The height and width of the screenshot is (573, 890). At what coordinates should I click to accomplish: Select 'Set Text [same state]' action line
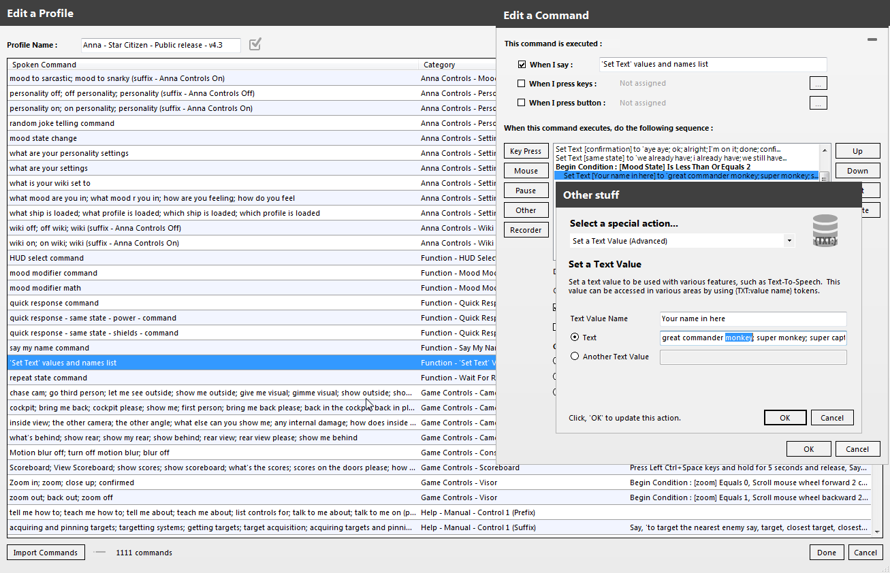[686, 158]
